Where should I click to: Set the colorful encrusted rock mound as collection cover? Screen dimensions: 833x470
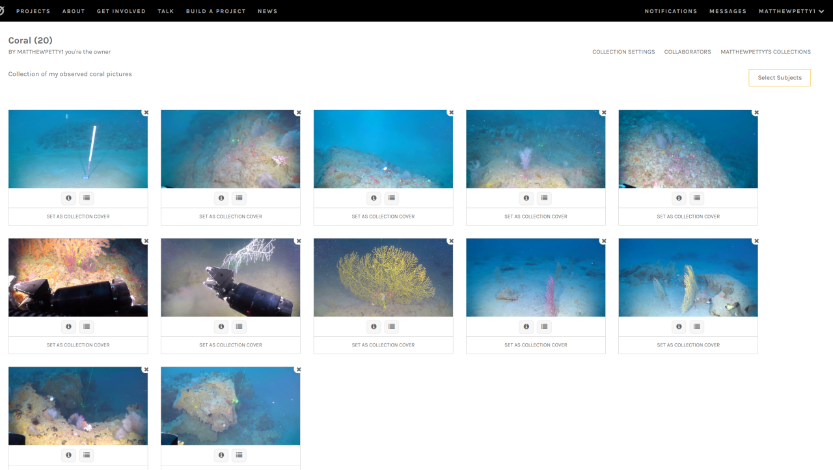[688, 216]
